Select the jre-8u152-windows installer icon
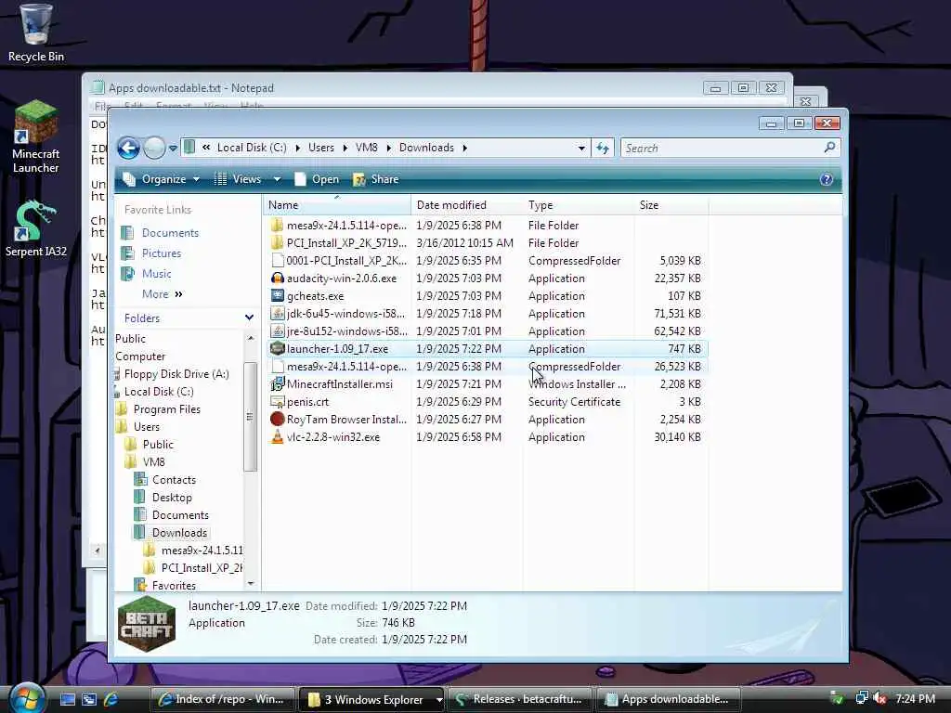The width and height of the screenshot is (951, 713). click(x=277, y=331)
